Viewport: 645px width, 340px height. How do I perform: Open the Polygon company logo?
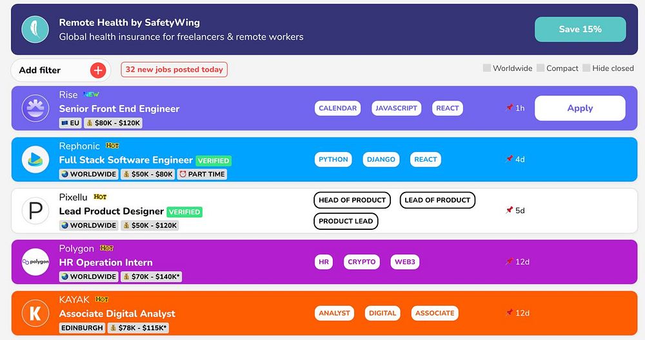pyautogui.click(x=35, y=262)
